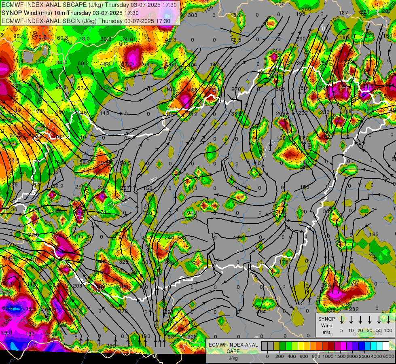Click the 6000 tick label on CAPE scale
This screenshot has height=364, width=396.
tap(389, 356)
